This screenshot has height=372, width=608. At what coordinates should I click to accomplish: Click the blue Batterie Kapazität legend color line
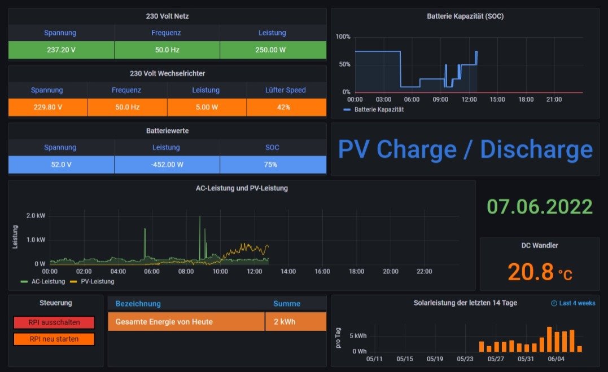tap(347, 110)
